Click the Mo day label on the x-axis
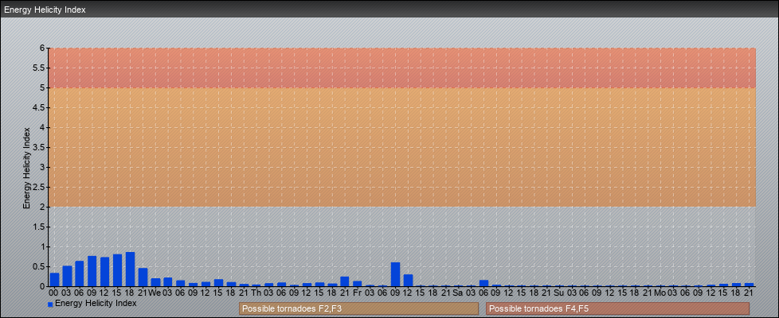 (660, 293)
